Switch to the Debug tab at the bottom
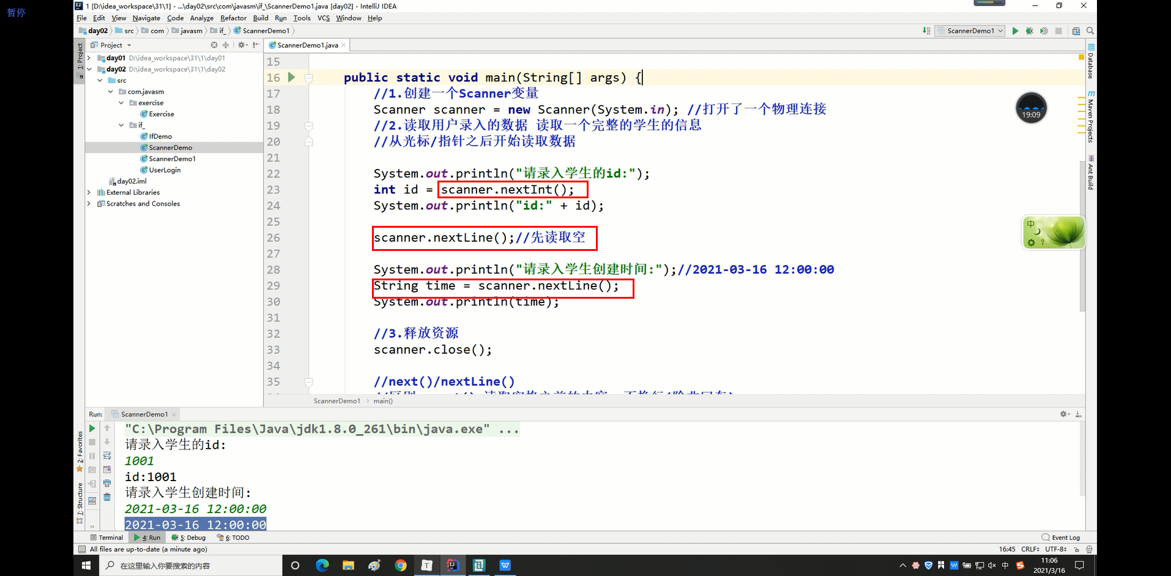The height and width of the screenshot is (576, 1171). 188,537
